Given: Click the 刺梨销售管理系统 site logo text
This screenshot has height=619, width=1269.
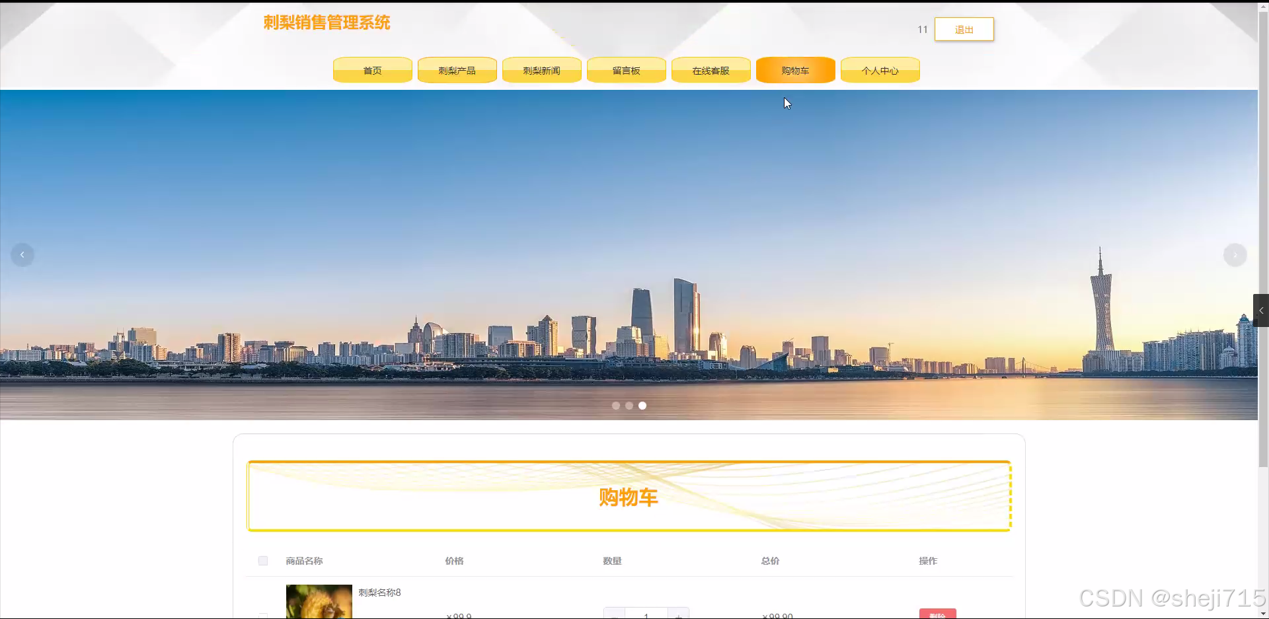Looking at the screenshot, I should [327, 22].
